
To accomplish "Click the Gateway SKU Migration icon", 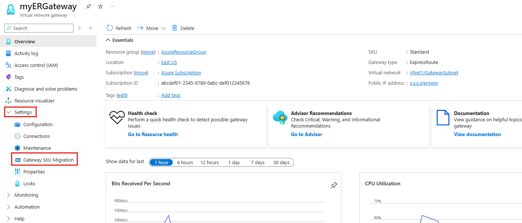I will tap(17, 160).
